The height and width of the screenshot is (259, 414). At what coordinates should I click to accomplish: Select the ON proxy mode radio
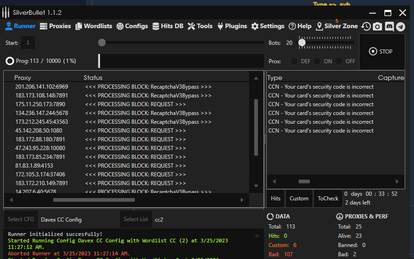[317, 61]
